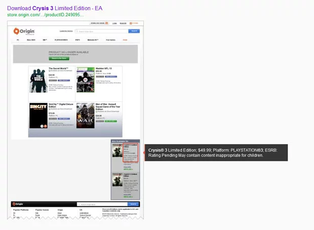Image resolution: width=314 pixels, height=230 pixels.
Task: Click the Origin logo in the footer bar
Action: tap(18, 204)
